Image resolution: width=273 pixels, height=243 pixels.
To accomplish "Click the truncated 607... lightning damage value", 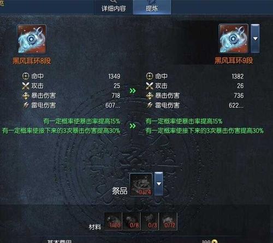I will (x=112, y=106).
